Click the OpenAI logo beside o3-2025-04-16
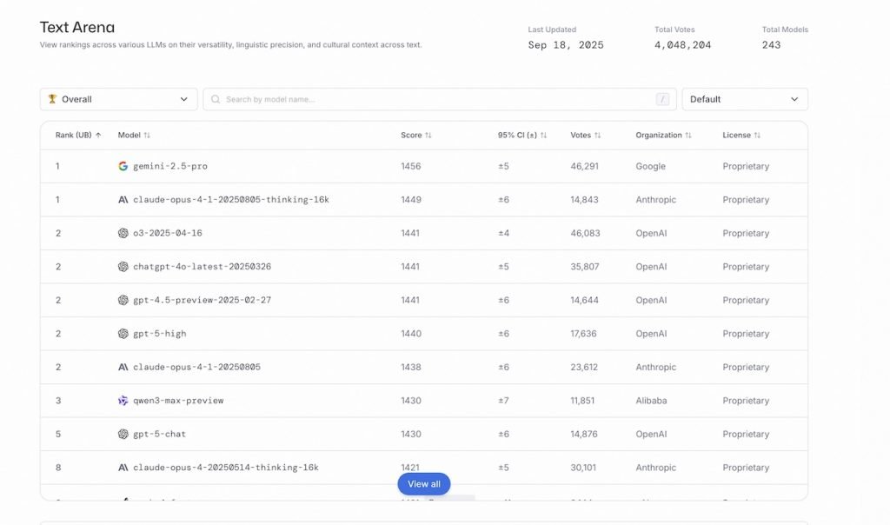The height and width of the screenshot is (525, 890). click(x=123, y=233)
